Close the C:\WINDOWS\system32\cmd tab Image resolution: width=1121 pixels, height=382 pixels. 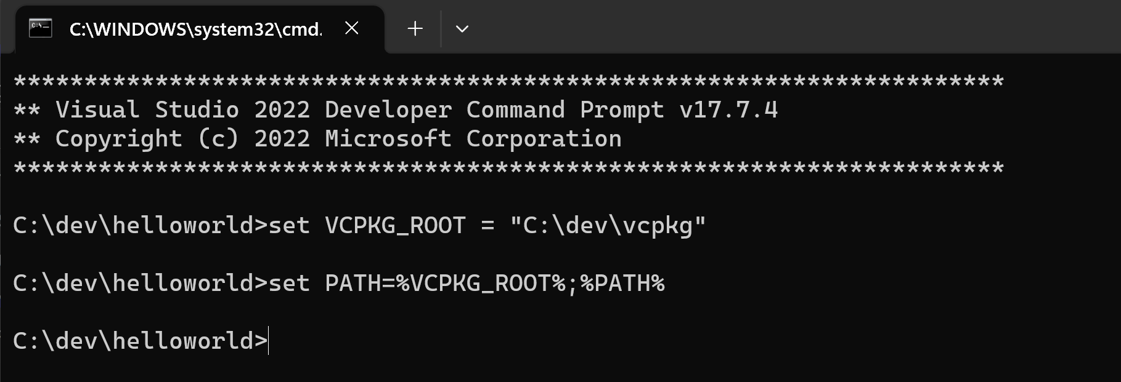tap(351, 28)
